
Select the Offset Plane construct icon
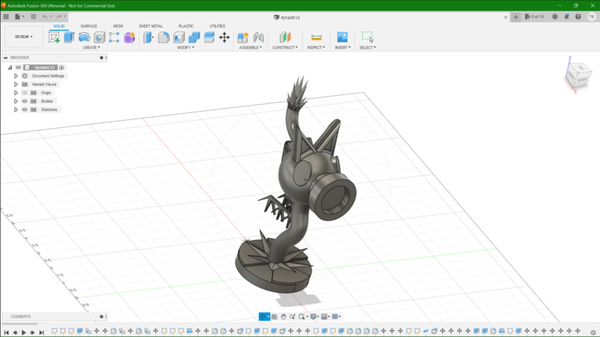285,37
